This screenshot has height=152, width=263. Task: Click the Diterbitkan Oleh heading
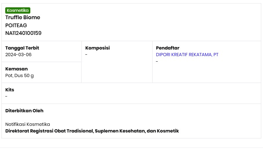pos(24,111)
